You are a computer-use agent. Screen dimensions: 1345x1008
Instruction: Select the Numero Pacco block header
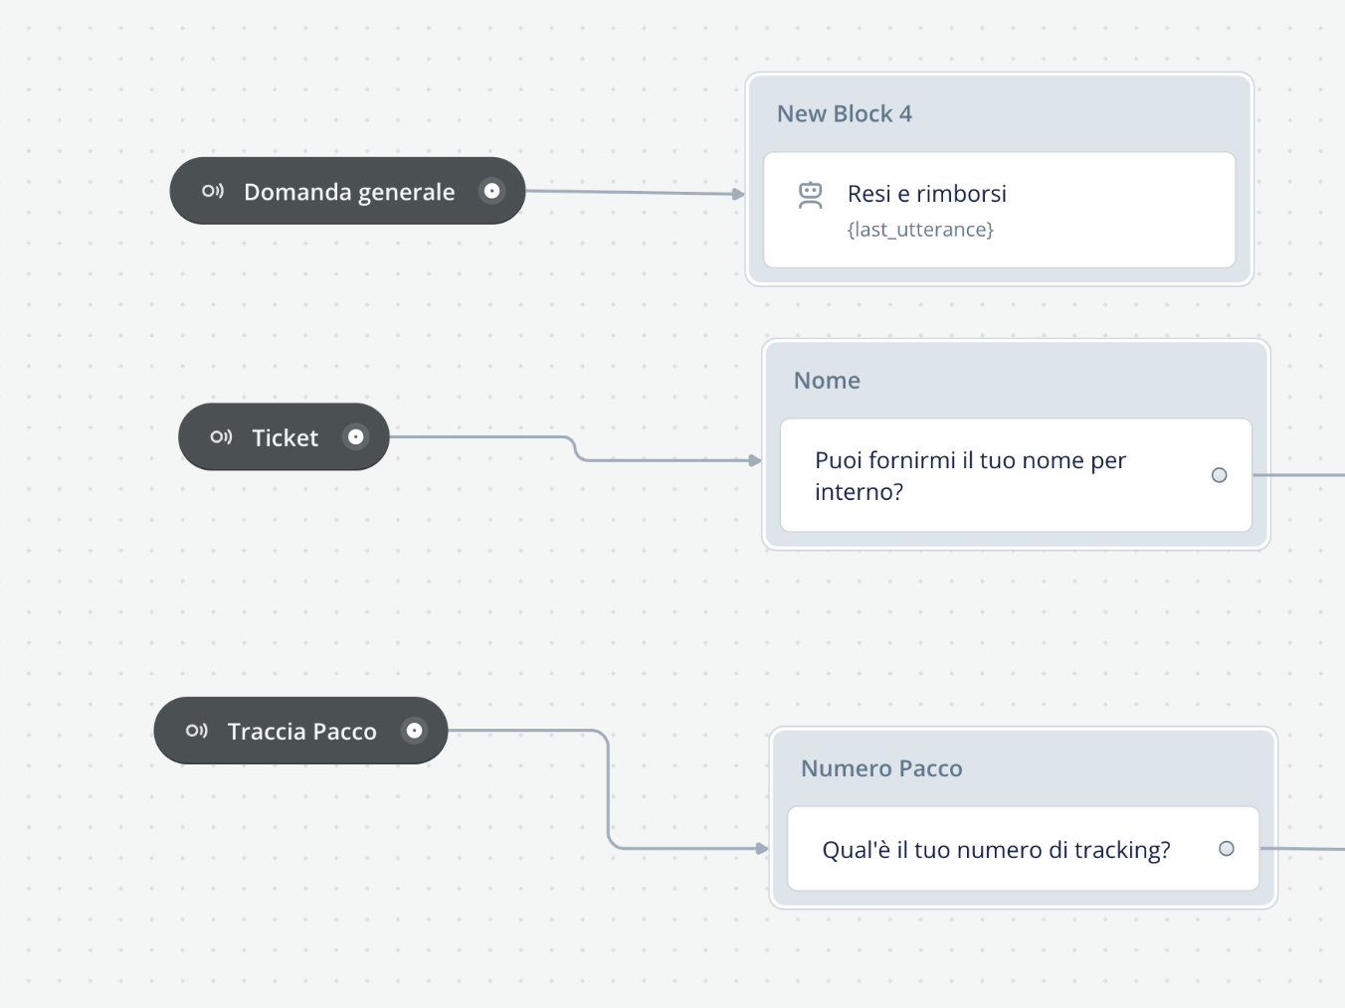881,767
